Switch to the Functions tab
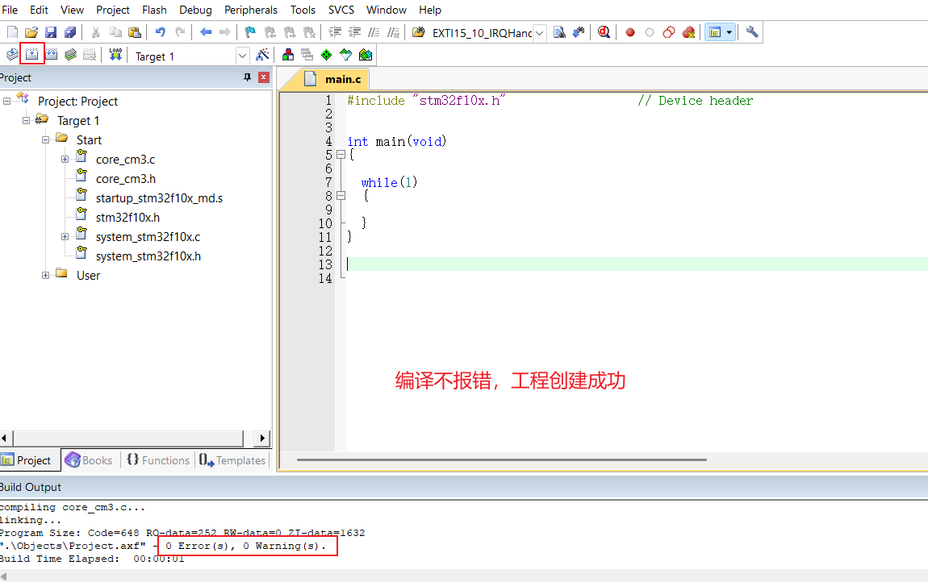 [x=158, y=459]
